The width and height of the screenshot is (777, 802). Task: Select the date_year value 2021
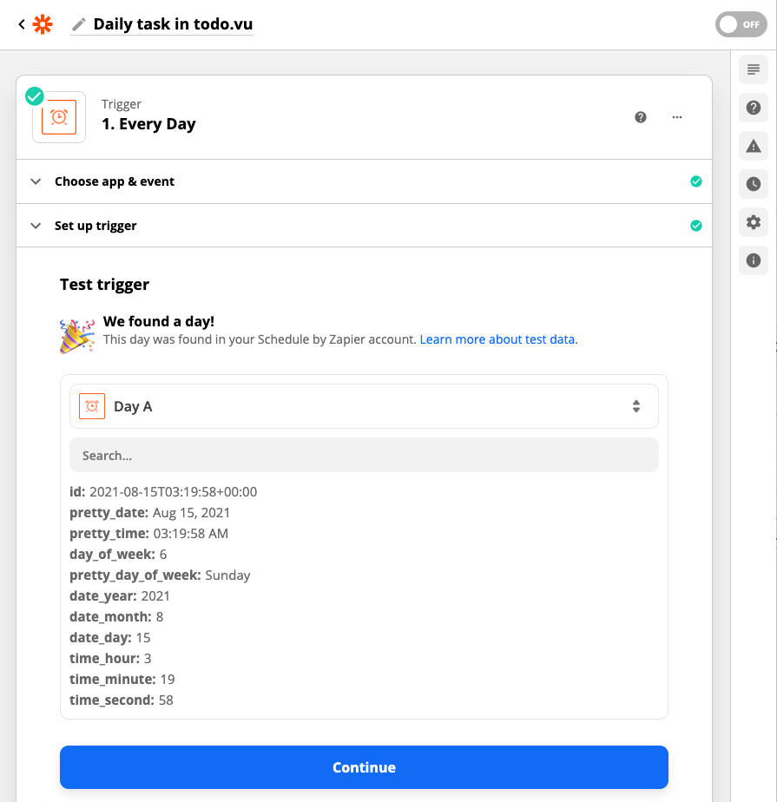pos(155,596)
